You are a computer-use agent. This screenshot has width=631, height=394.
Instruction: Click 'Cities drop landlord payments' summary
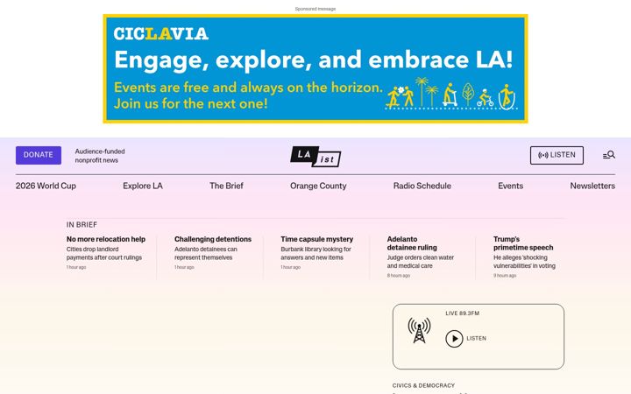[x=104, y=253]
